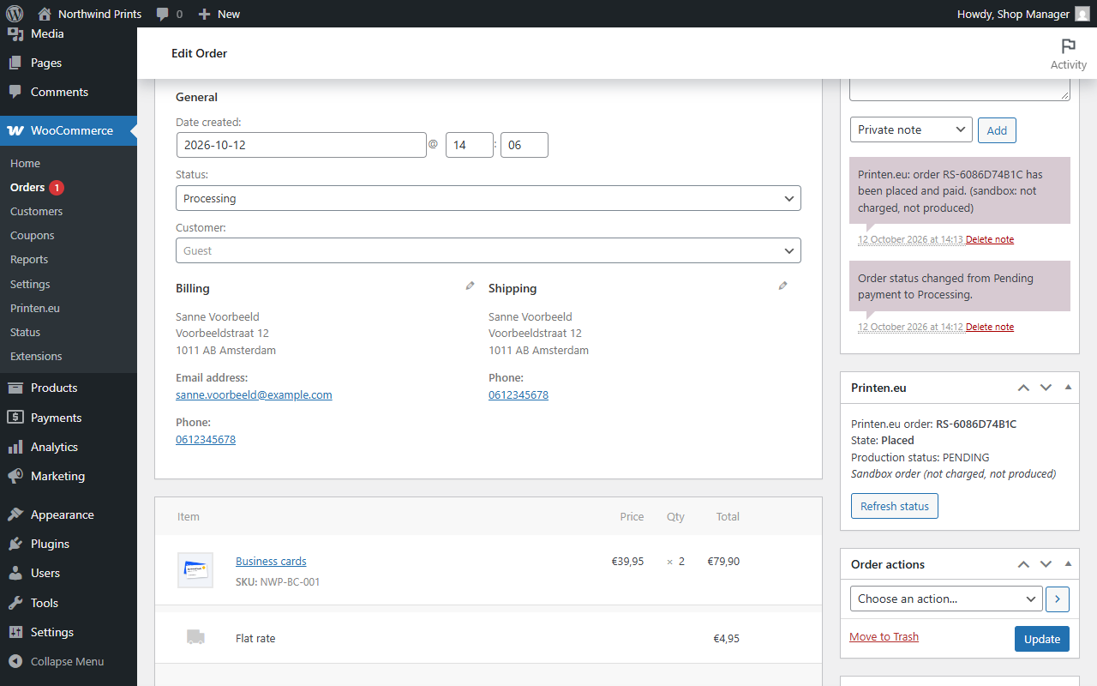
Task: Open the Northwind Prints site link
Action: pyautogui.click(x=90, y=14)
